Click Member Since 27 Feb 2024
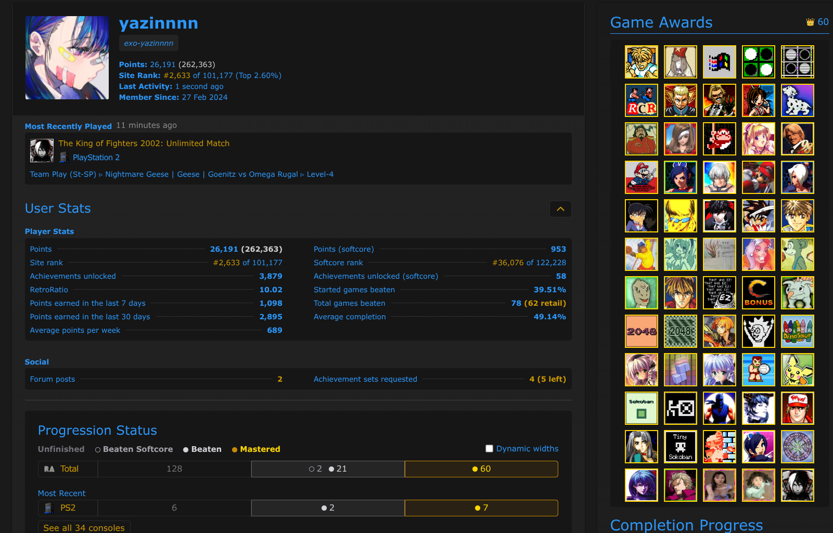Image resolution: width=833 pixels, height=533 pixels. [x=173, y=97]
